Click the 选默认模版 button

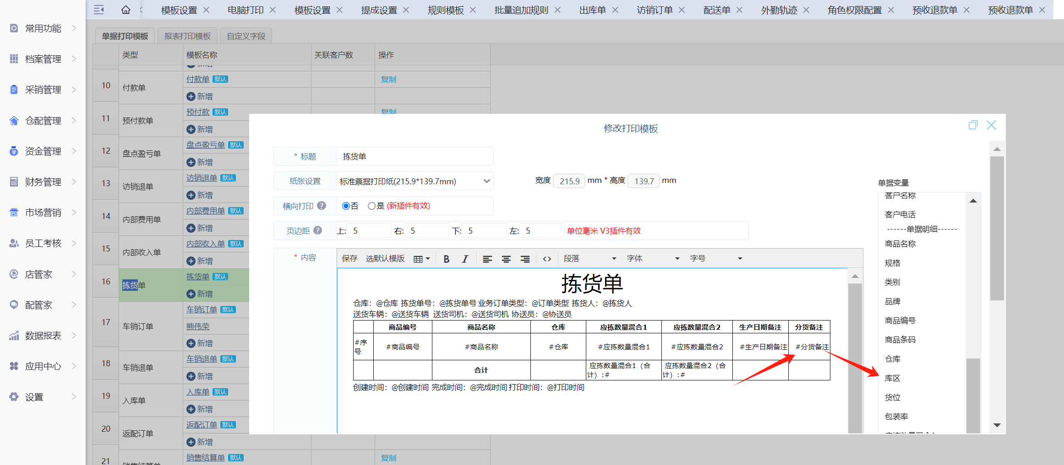[385, 259]
